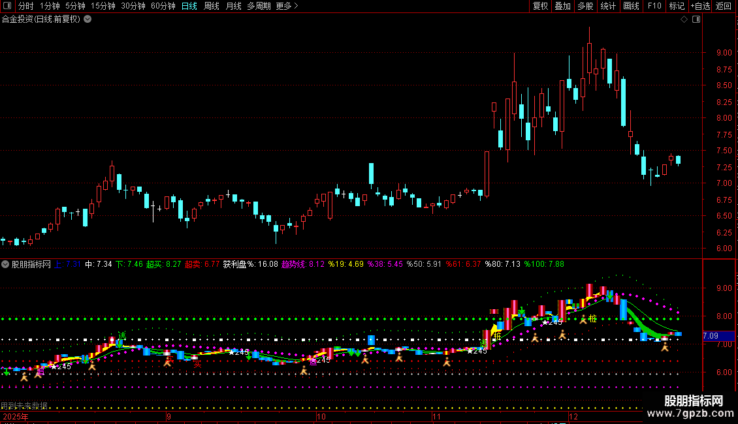Click the %100: 7.88 value
The height and width of the screenshot is (424, 738).
coord(544,264)
